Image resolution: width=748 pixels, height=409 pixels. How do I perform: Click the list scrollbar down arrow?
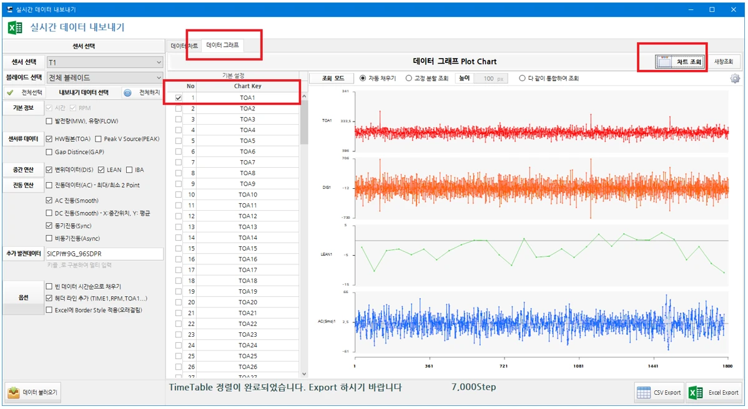coord(304,374)
